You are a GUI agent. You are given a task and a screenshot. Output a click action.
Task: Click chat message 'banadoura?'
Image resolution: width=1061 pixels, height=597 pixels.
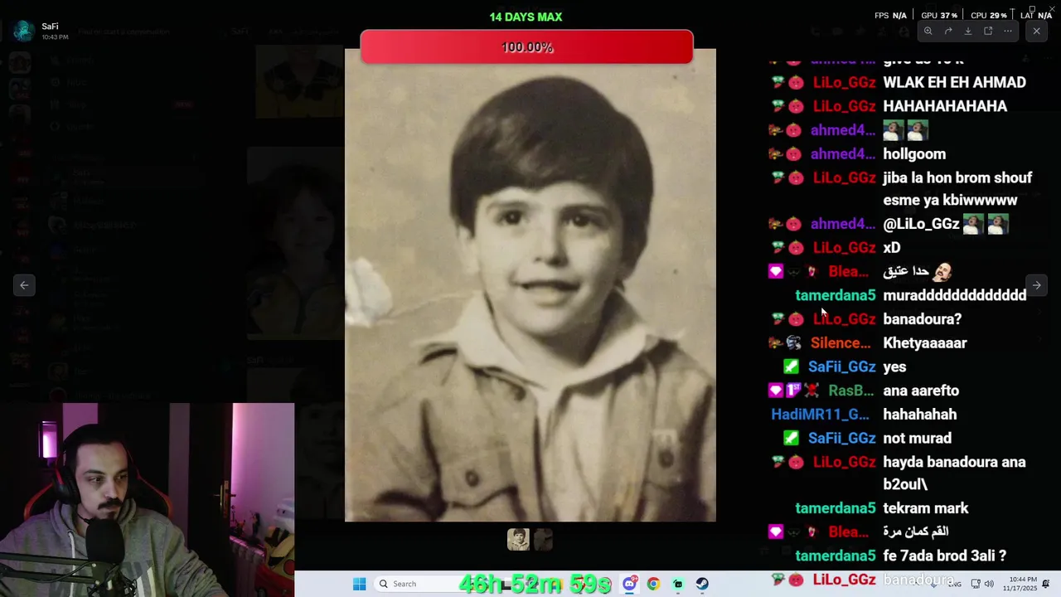[x=923, y=319]
